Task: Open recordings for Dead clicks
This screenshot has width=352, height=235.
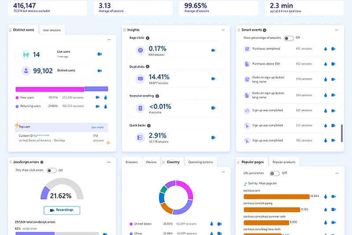Action: (x=213, y=79)
